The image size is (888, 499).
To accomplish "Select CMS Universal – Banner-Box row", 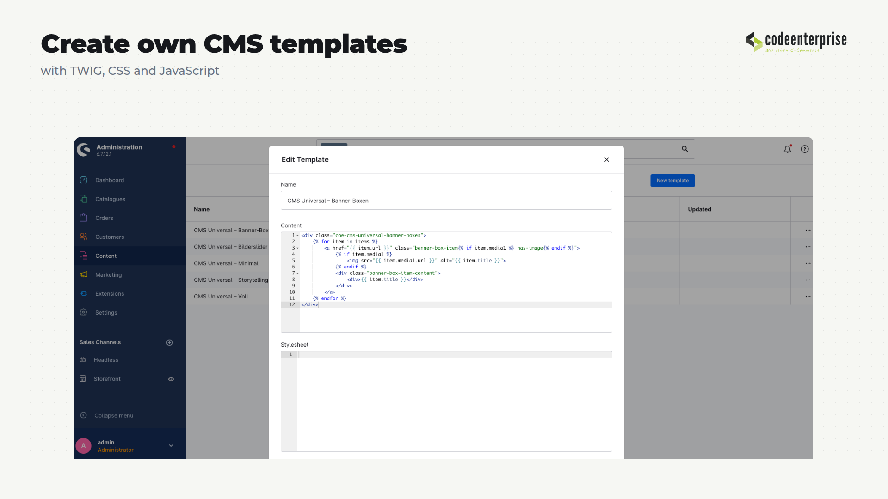I will tap(231, 230).
